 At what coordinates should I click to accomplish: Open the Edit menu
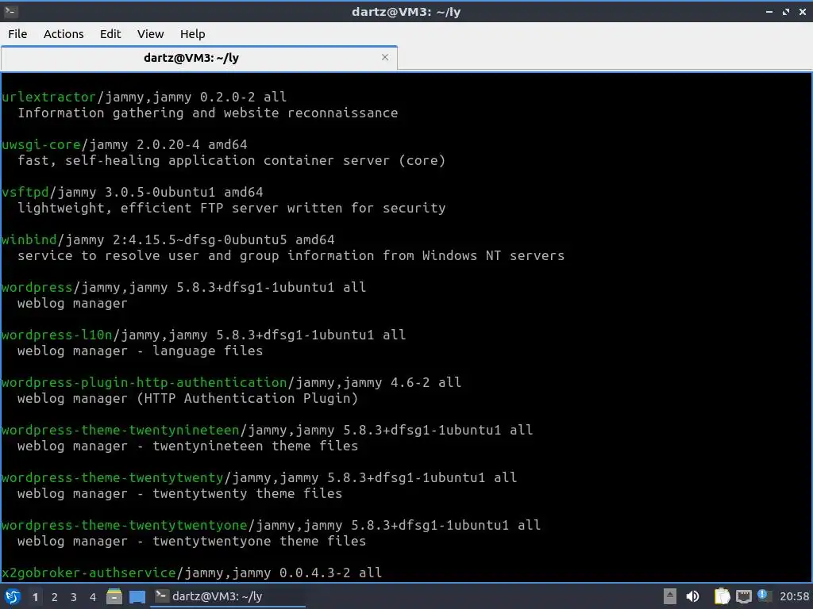[110, 34]
